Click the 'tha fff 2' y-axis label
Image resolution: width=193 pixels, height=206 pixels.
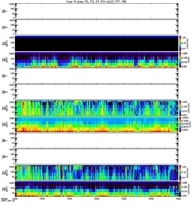5,27
